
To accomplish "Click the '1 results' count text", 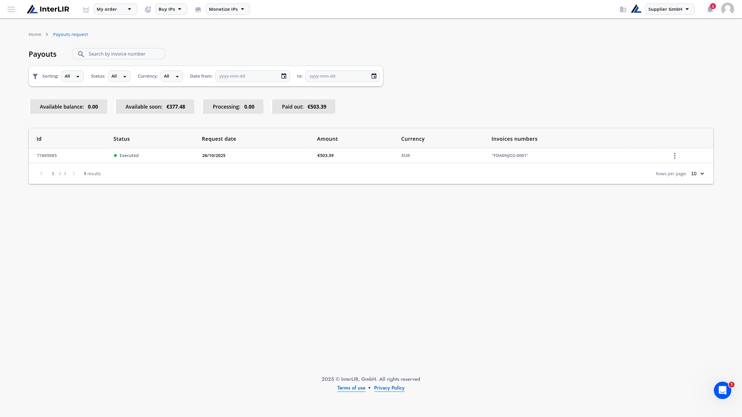I will click(92, 174).
